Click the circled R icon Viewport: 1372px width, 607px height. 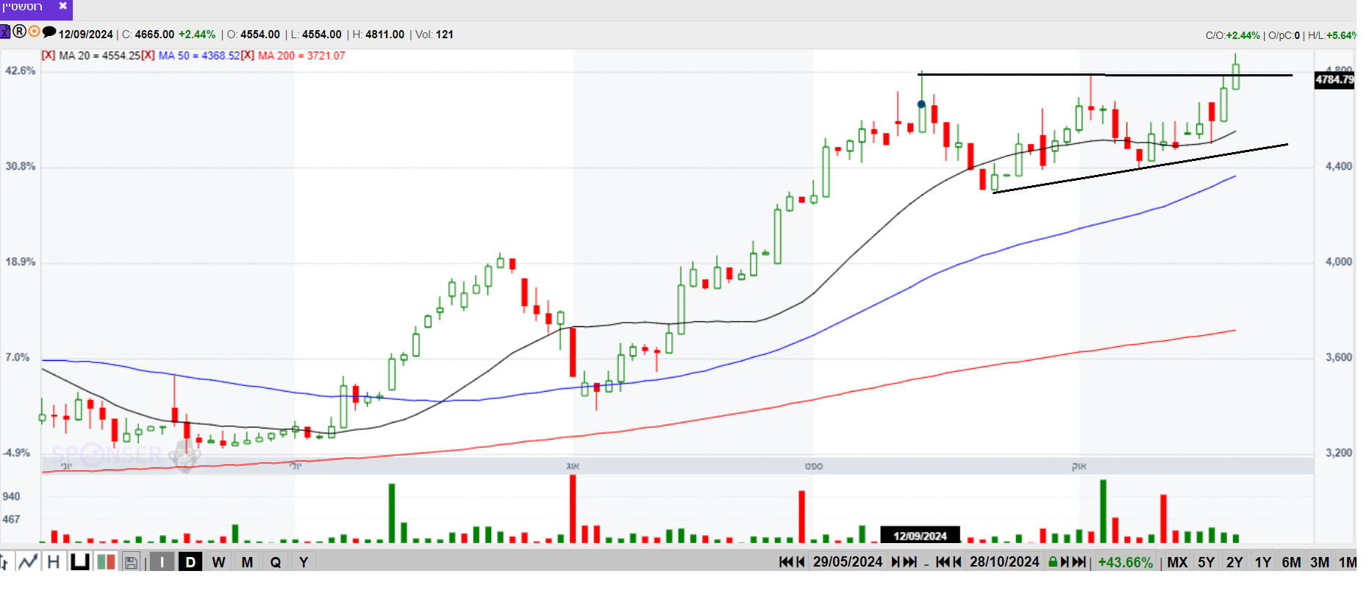pos(20,32)
